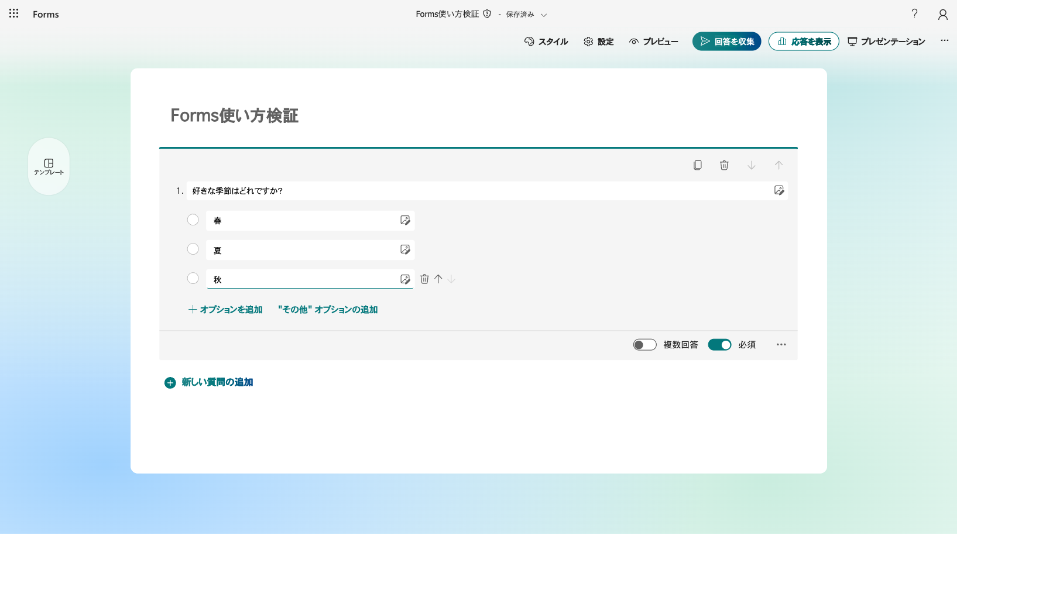
Task: Insert media icon for the question title
Action: (x=779, y=190)
